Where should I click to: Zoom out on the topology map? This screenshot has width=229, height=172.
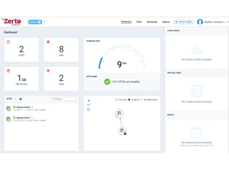click(x=88, y=105)
